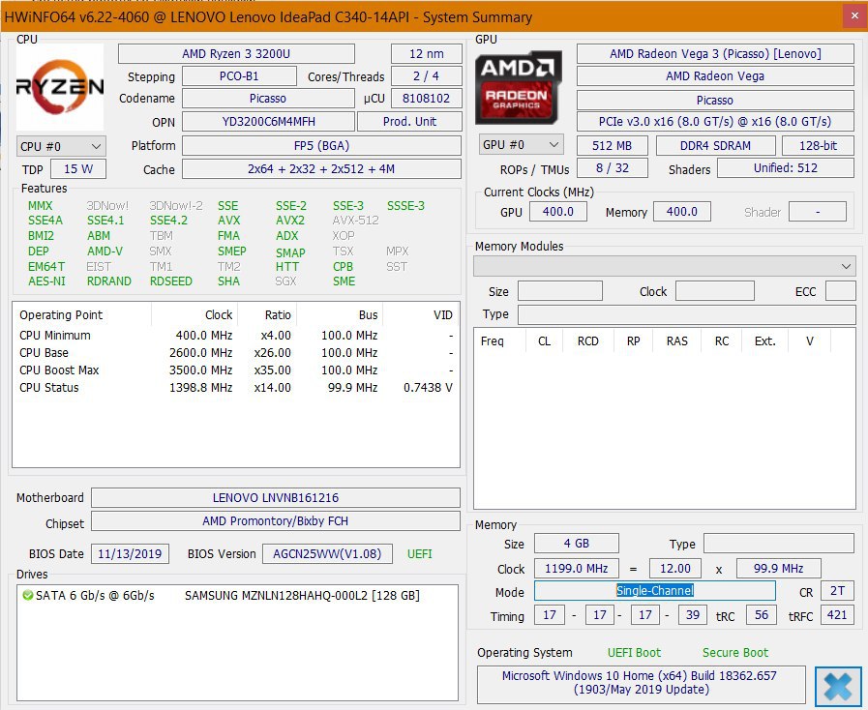Click the OPN YD3200C6M4MFH field
Screen dimensions: 868x710
coord(268,121)
